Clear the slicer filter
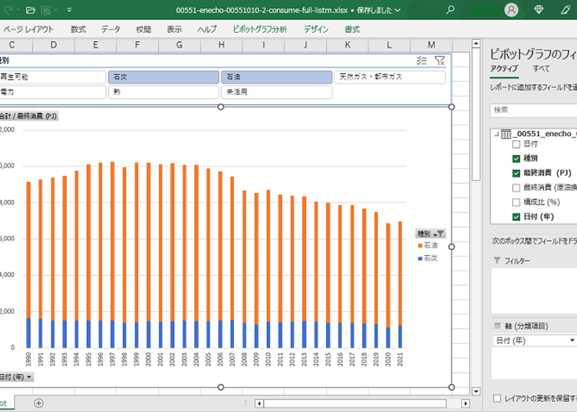The height and width of the screenshot is (412, 577). click(x=440, y=61)
